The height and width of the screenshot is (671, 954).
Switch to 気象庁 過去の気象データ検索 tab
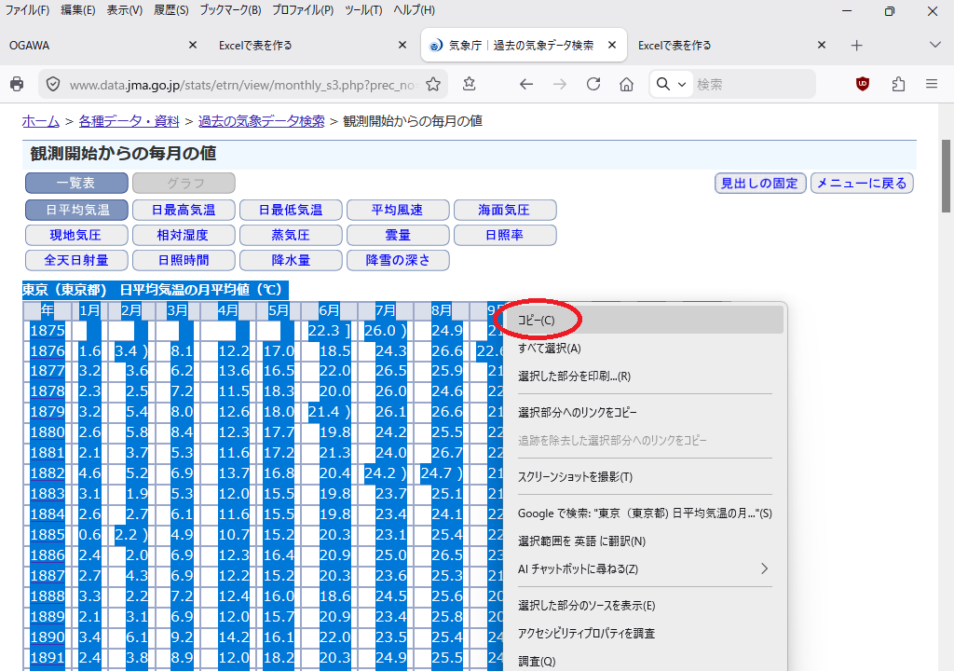524,45
